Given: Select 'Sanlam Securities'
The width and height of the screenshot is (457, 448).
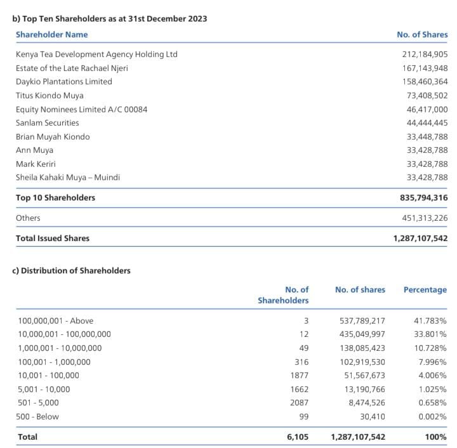Looking at the screenshot, I should pyautogui.click(x=47, y=123).
